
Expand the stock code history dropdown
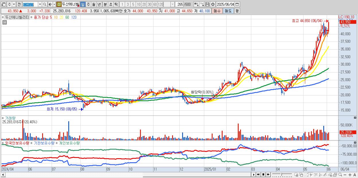(40, 4)
